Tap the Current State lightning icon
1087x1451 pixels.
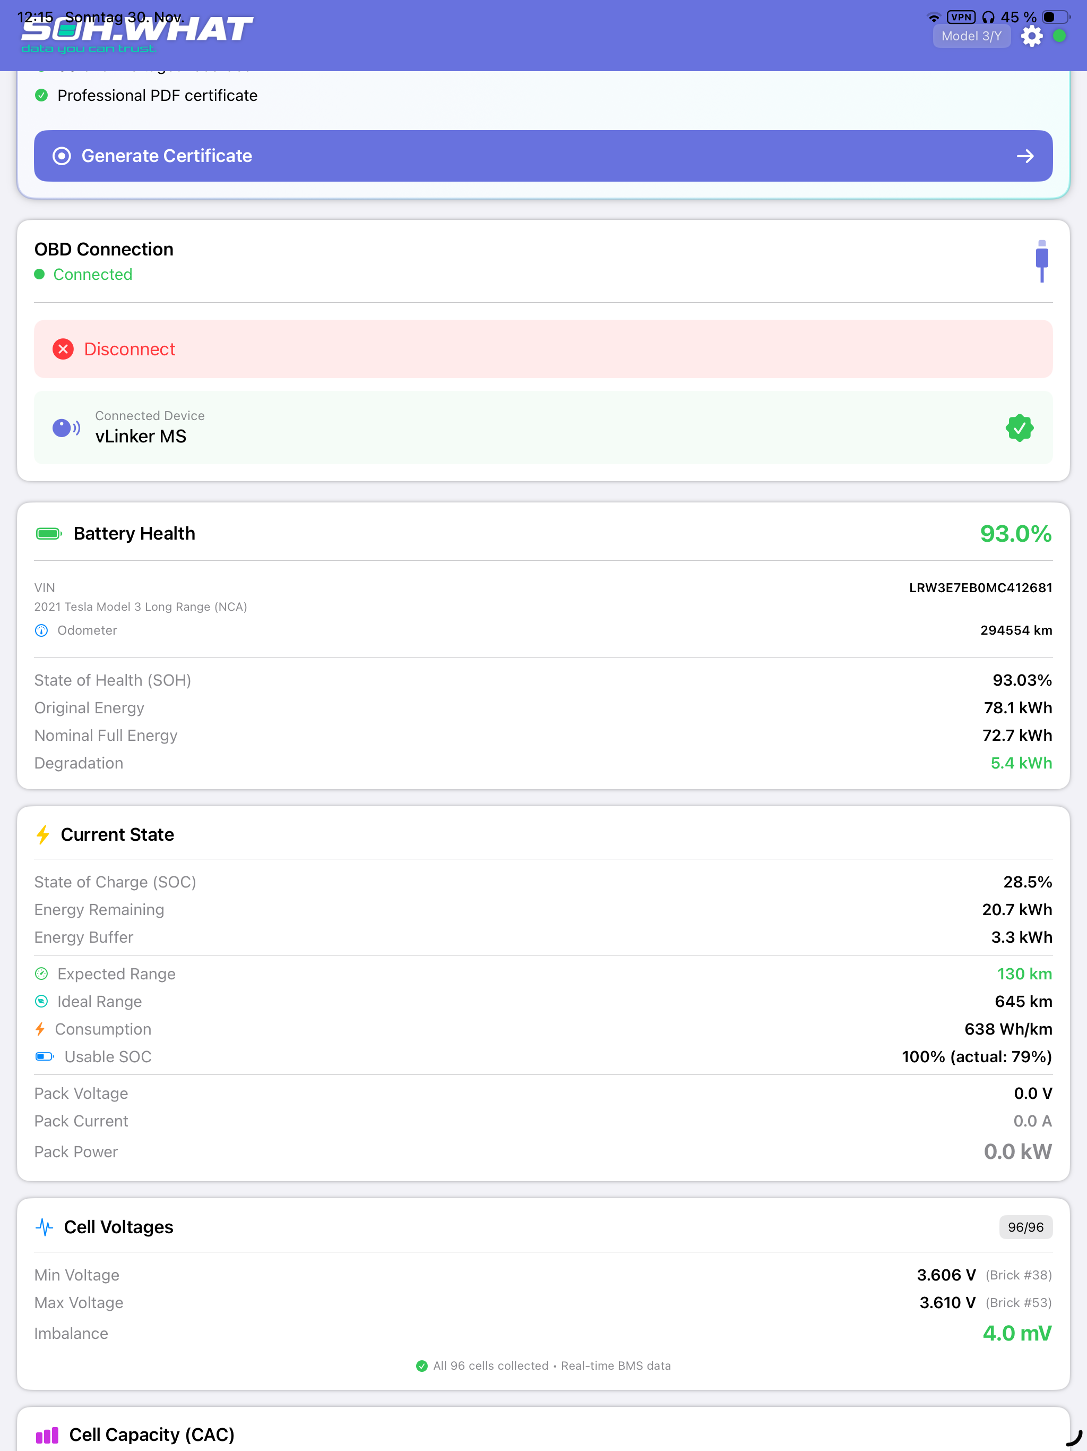coord(44,834)
